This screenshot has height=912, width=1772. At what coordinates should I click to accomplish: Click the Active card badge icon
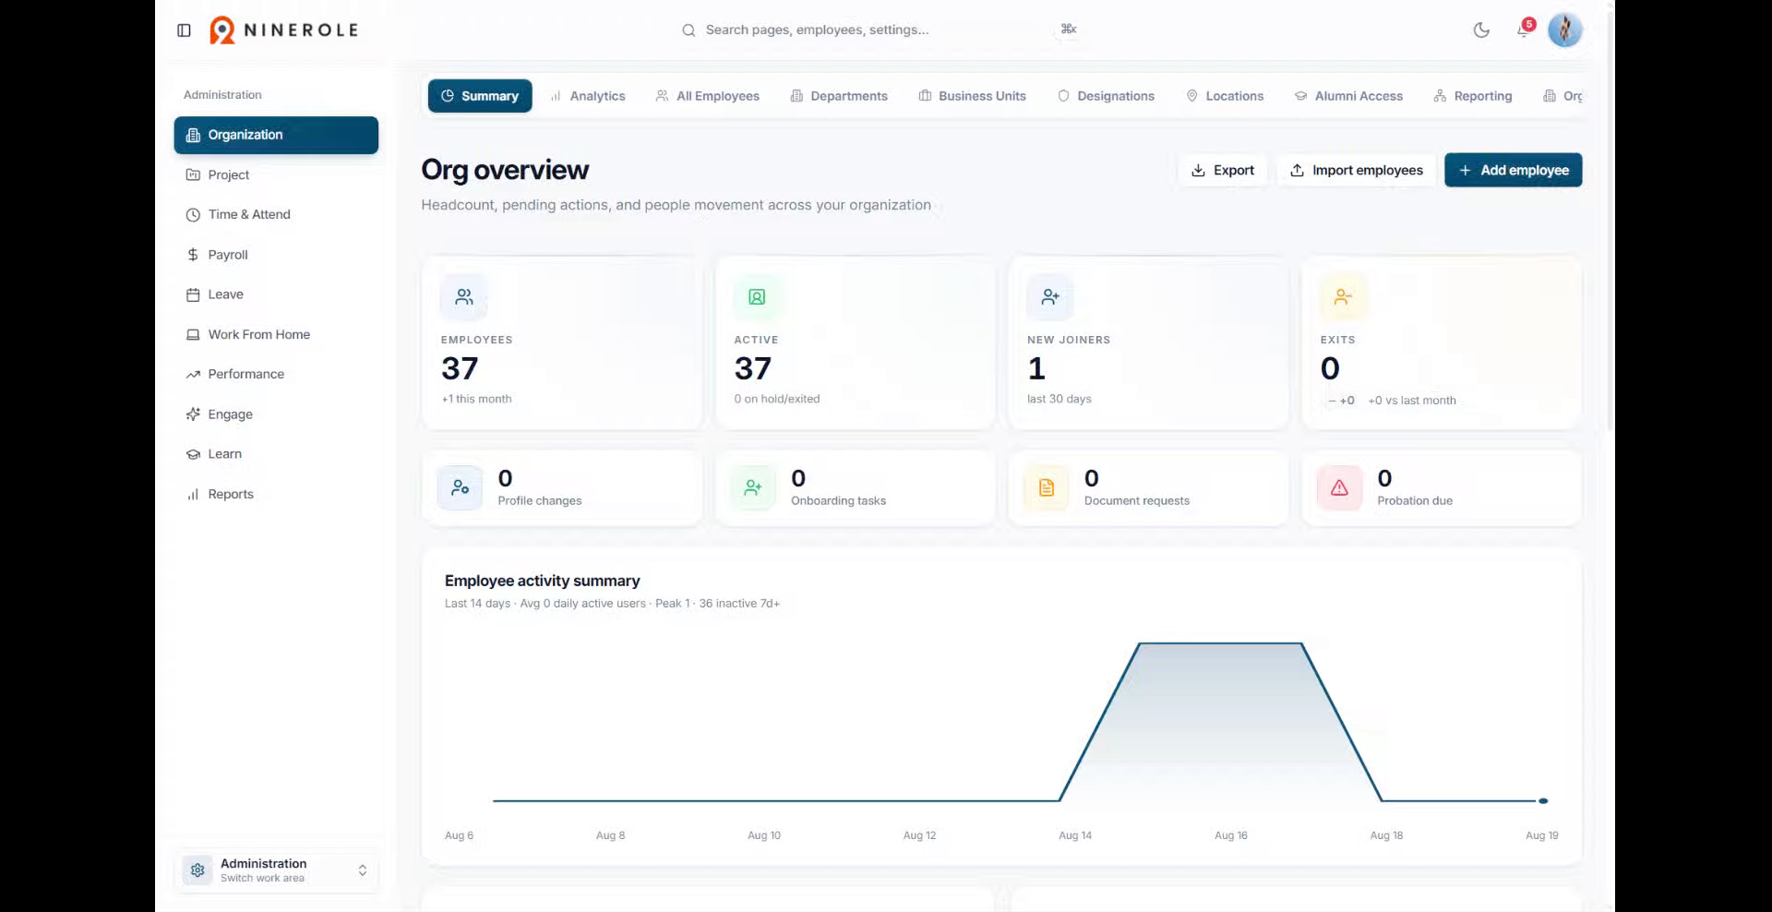pyautogui.click(x=757, y=297)
